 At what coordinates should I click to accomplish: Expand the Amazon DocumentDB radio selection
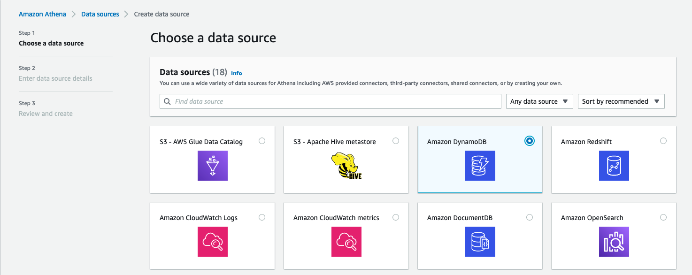click(530, 217)
